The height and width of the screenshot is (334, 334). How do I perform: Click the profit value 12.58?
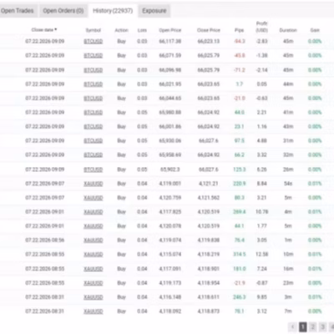[261, 255]
